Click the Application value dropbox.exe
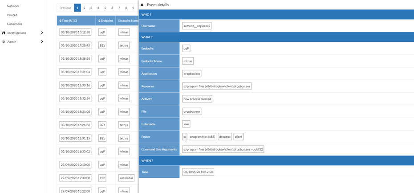 [x=192, y=74]
